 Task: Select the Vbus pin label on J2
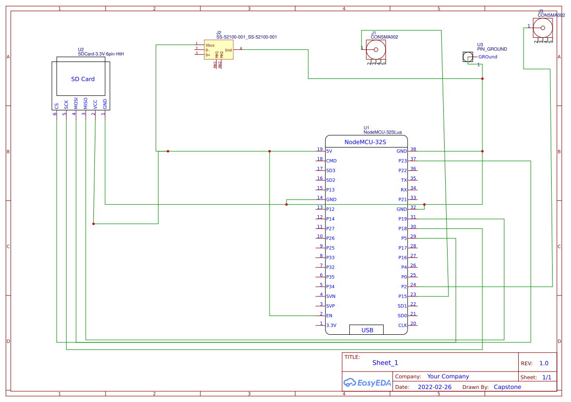(x=209, y=45)
